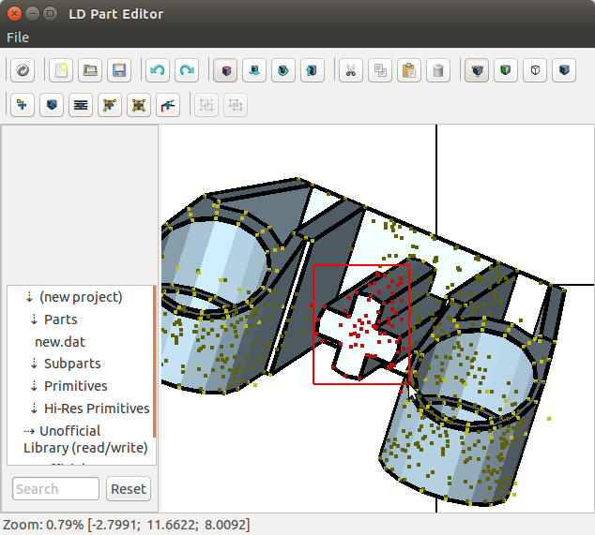Toggle the pressed dark cube mode button
595x535 pixels.
point(479,70)
